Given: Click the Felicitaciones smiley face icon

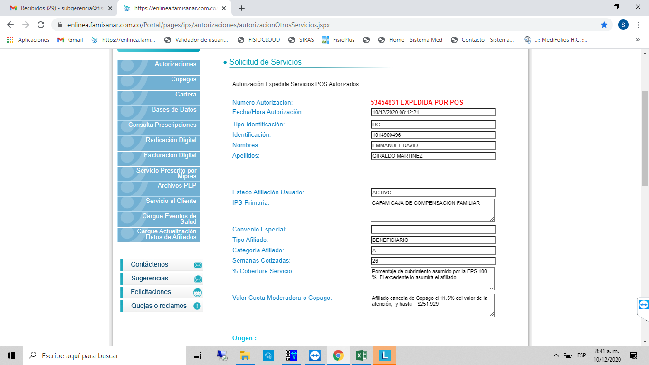Looking at the screenshot, I should [198, 292].
